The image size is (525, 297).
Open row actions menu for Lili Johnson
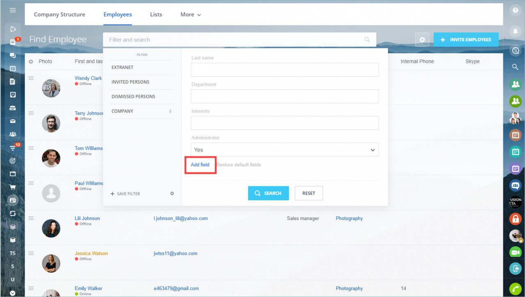(x=31, y=218)
